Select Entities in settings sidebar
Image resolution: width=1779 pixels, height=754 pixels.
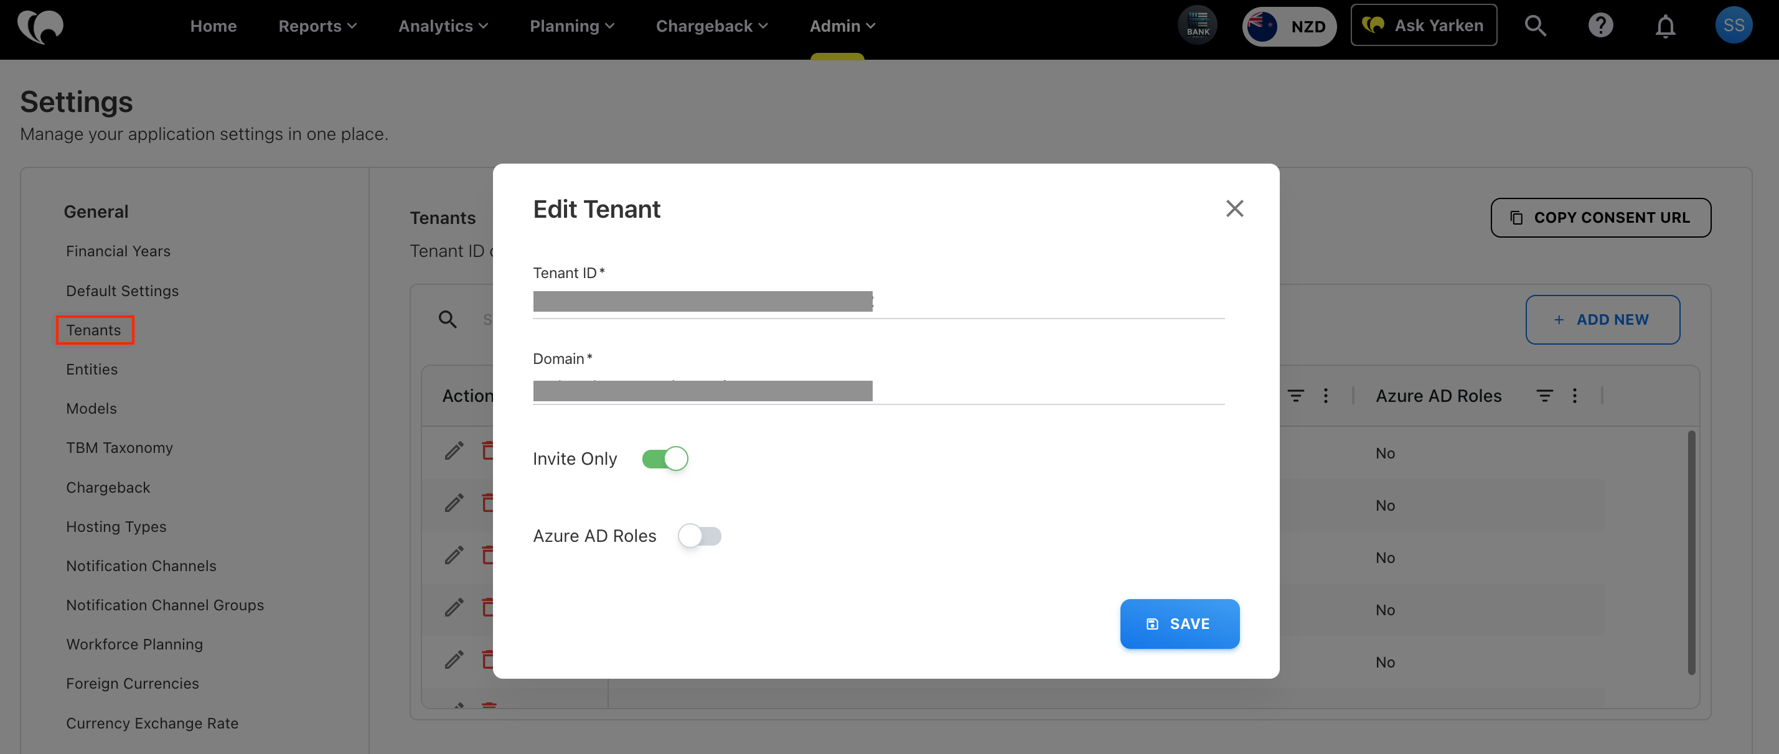pyautogui.click(x=92, y=370)
